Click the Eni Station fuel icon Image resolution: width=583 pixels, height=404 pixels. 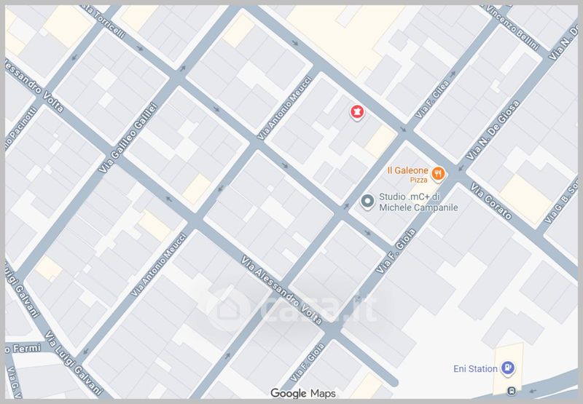pyautogui.click(x=507, y=368)
